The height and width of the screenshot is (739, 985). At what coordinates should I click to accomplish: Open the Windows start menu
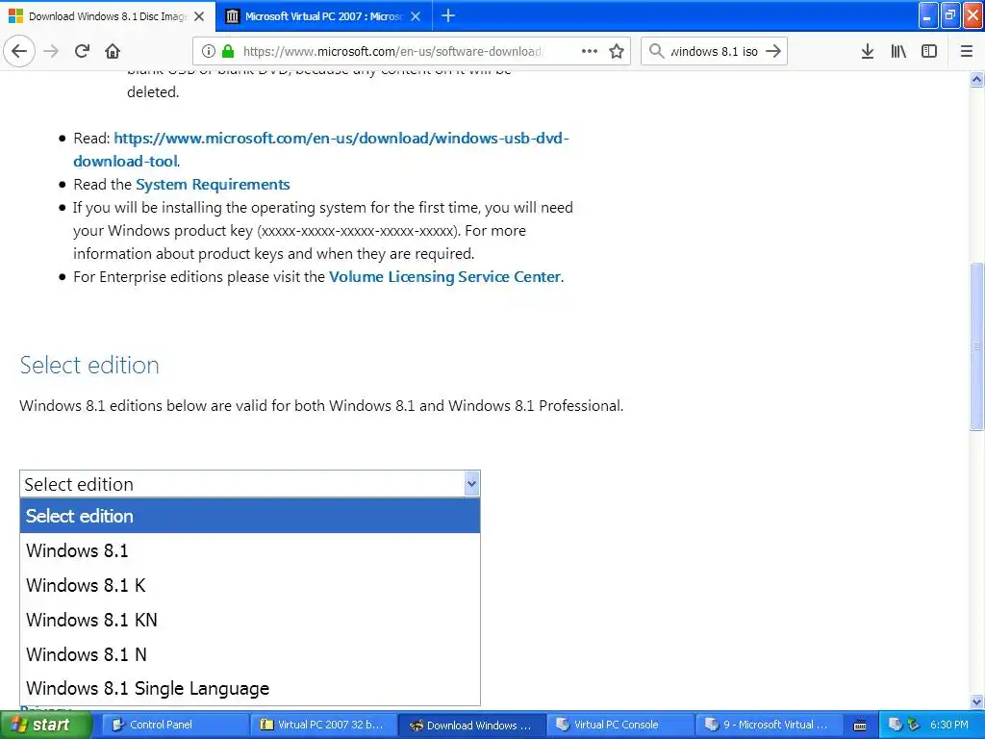[x=46, y=725]
